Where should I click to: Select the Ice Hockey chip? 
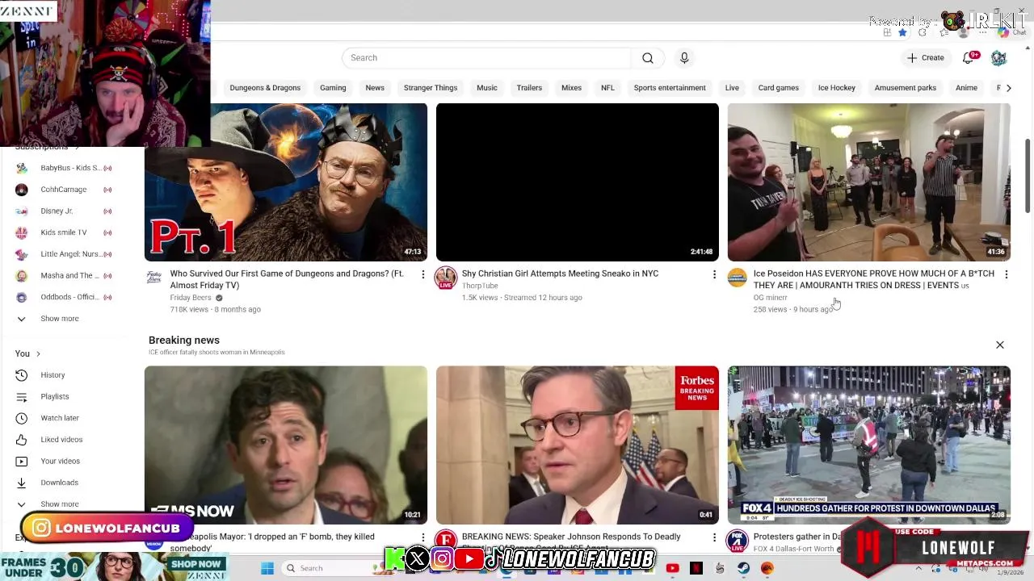[836, 88]
